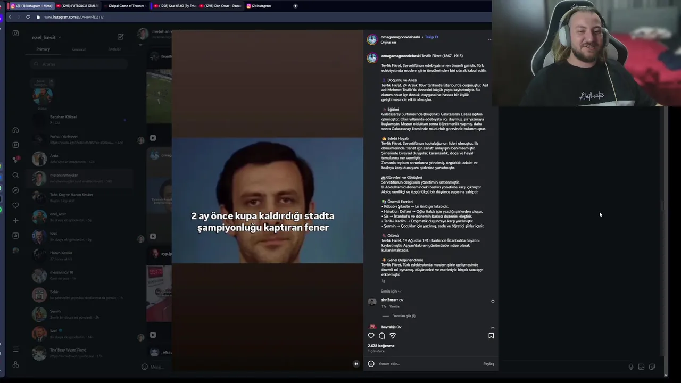The height and width of the screenshot is (383, 681).
Task: Expand the ezel_kesit account switcher
Action: (46, 37)
